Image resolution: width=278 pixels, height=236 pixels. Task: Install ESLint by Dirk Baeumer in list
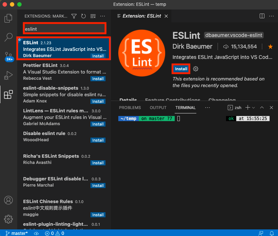coord(98,56)
